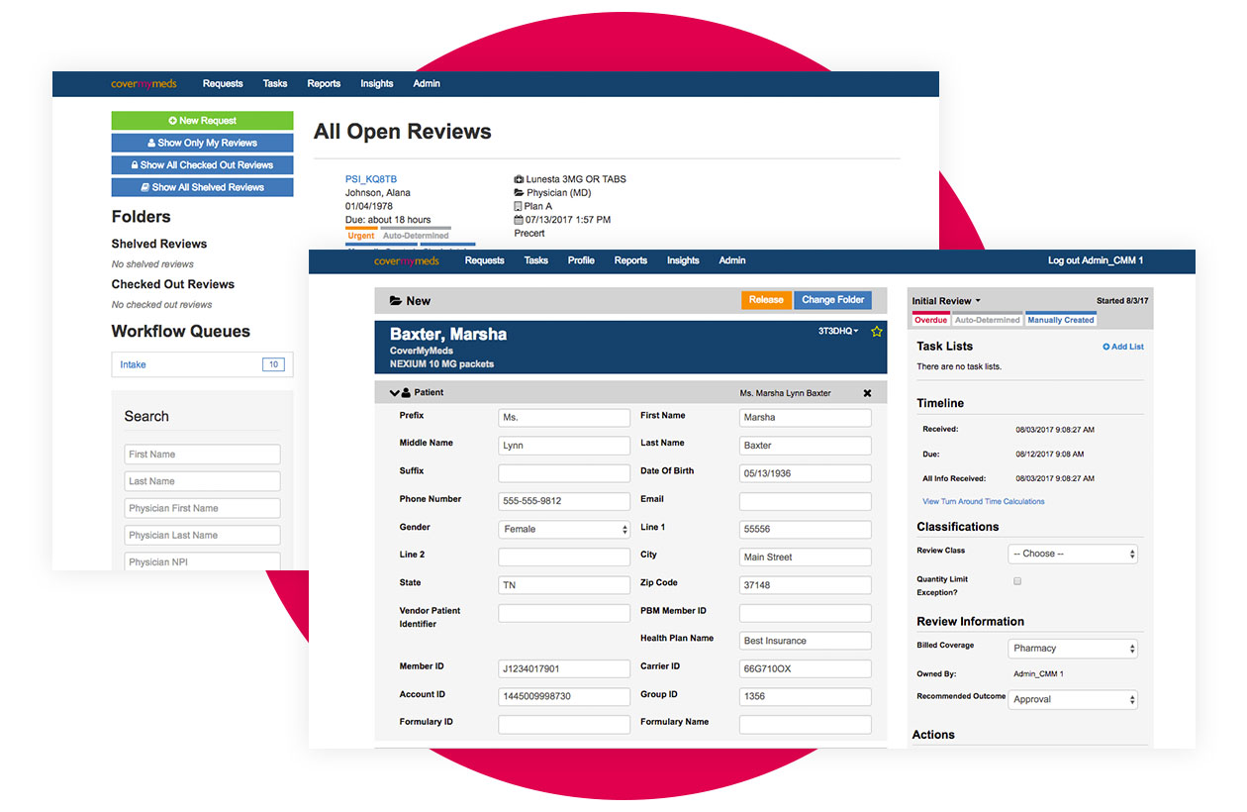Click the Prefix field containing Ms.

pos(564,418)
